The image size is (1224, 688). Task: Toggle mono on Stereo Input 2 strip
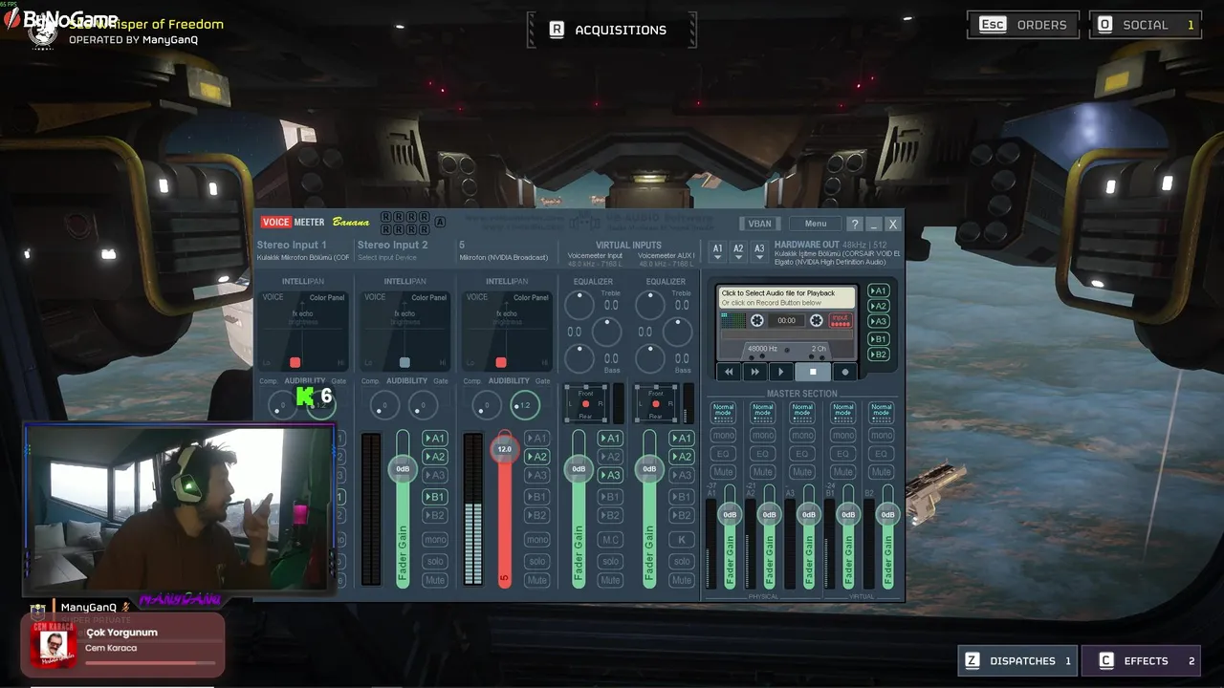pos(435,540)
